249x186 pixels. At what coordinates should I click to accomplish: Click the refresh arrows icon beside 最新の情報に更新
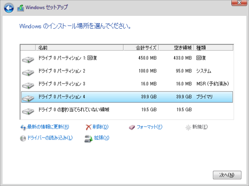point(23,127)
